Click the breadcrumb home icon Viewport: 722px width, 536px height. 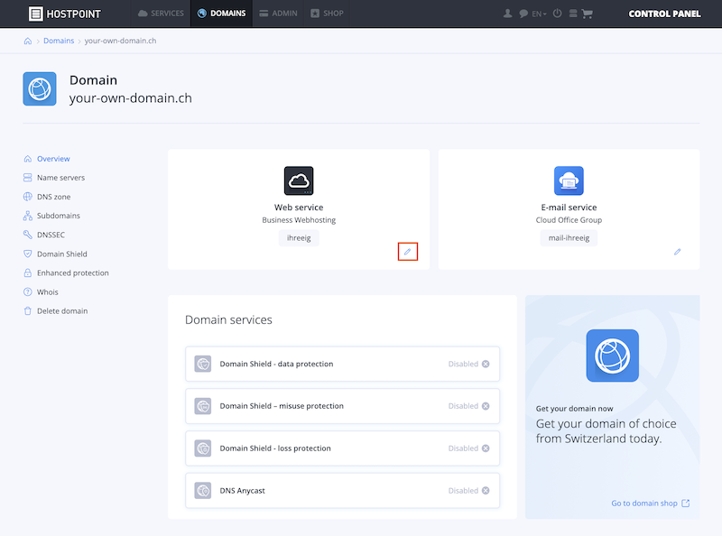28,41
